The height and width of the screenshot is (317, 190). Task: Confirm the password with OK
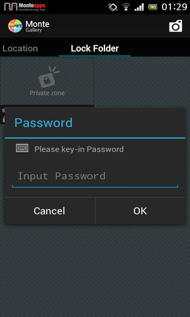(x=141, y=211)
